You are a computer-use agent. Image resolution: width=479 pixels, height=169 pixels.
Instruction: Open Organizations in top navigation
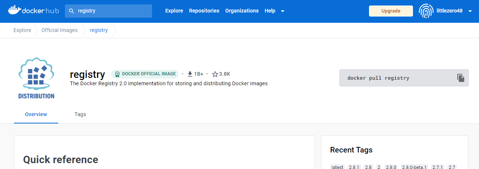tap(242, 11)
